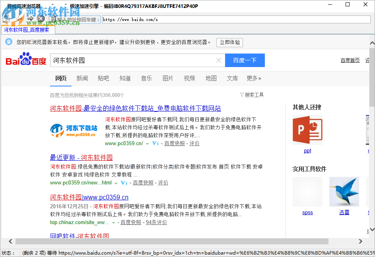Image resolution: width=375 pixels, height=257 pixels.
Task: Select the 河东软件园_百度搜索 browser tab
Action: point(27,30)
